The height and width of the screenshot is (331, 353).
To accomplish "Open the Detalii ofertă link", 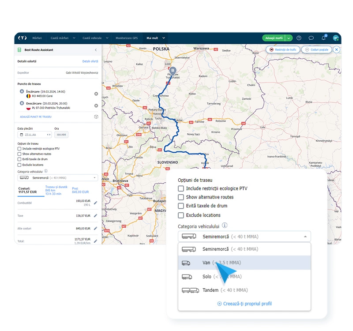I will (x=90, y=61).
